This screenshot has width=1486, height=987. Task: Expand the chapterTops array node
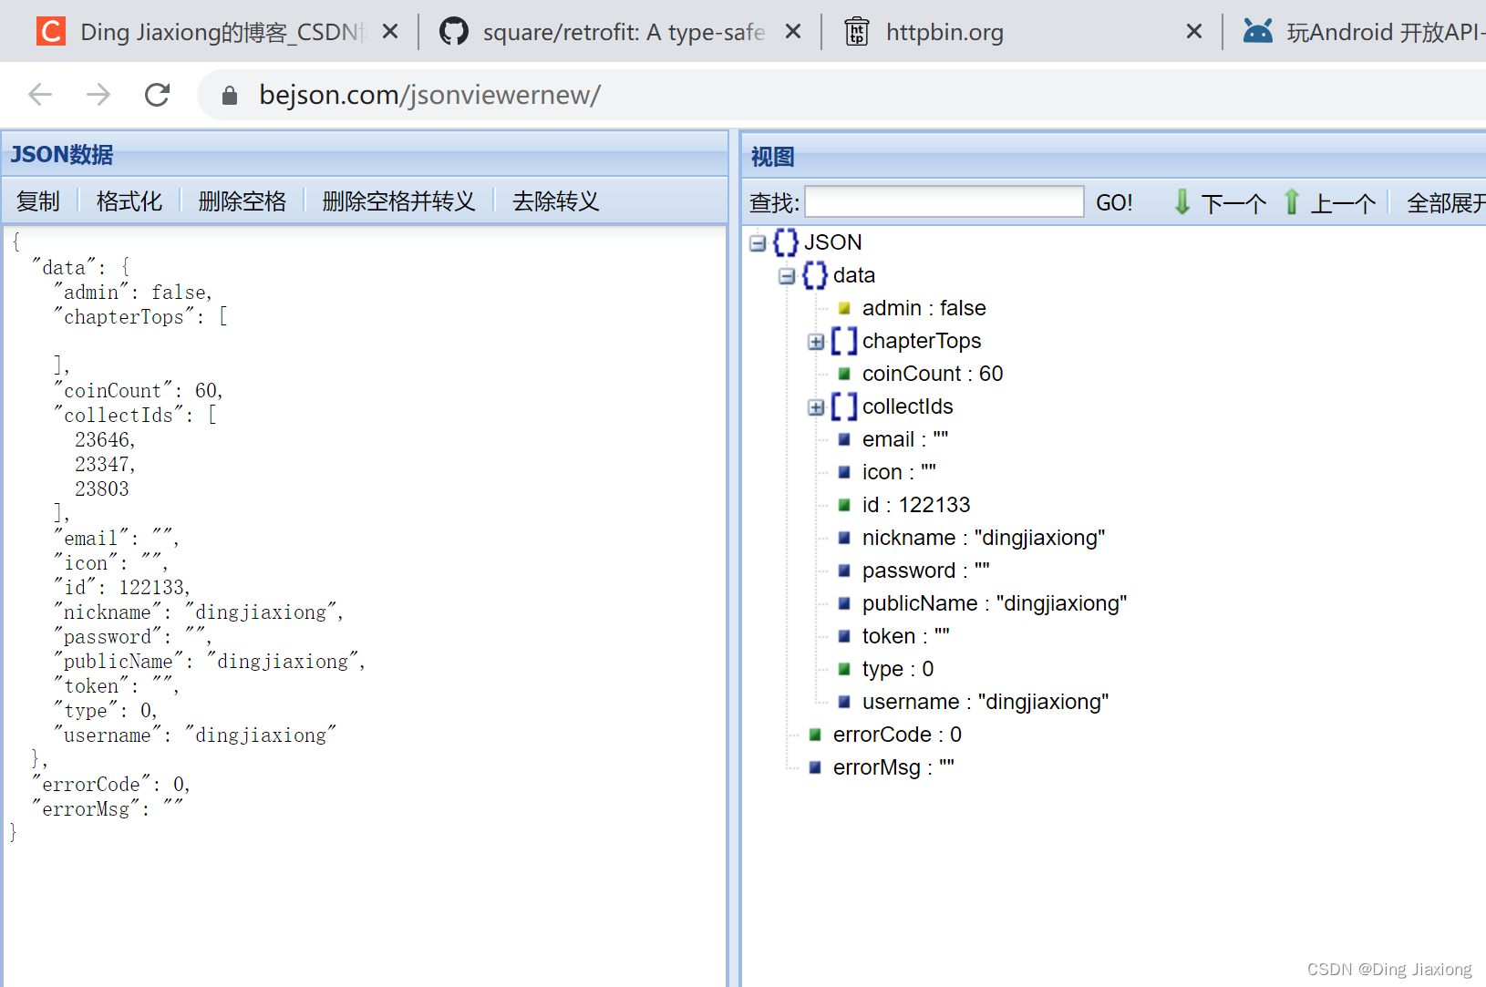(x=816, y=341)
